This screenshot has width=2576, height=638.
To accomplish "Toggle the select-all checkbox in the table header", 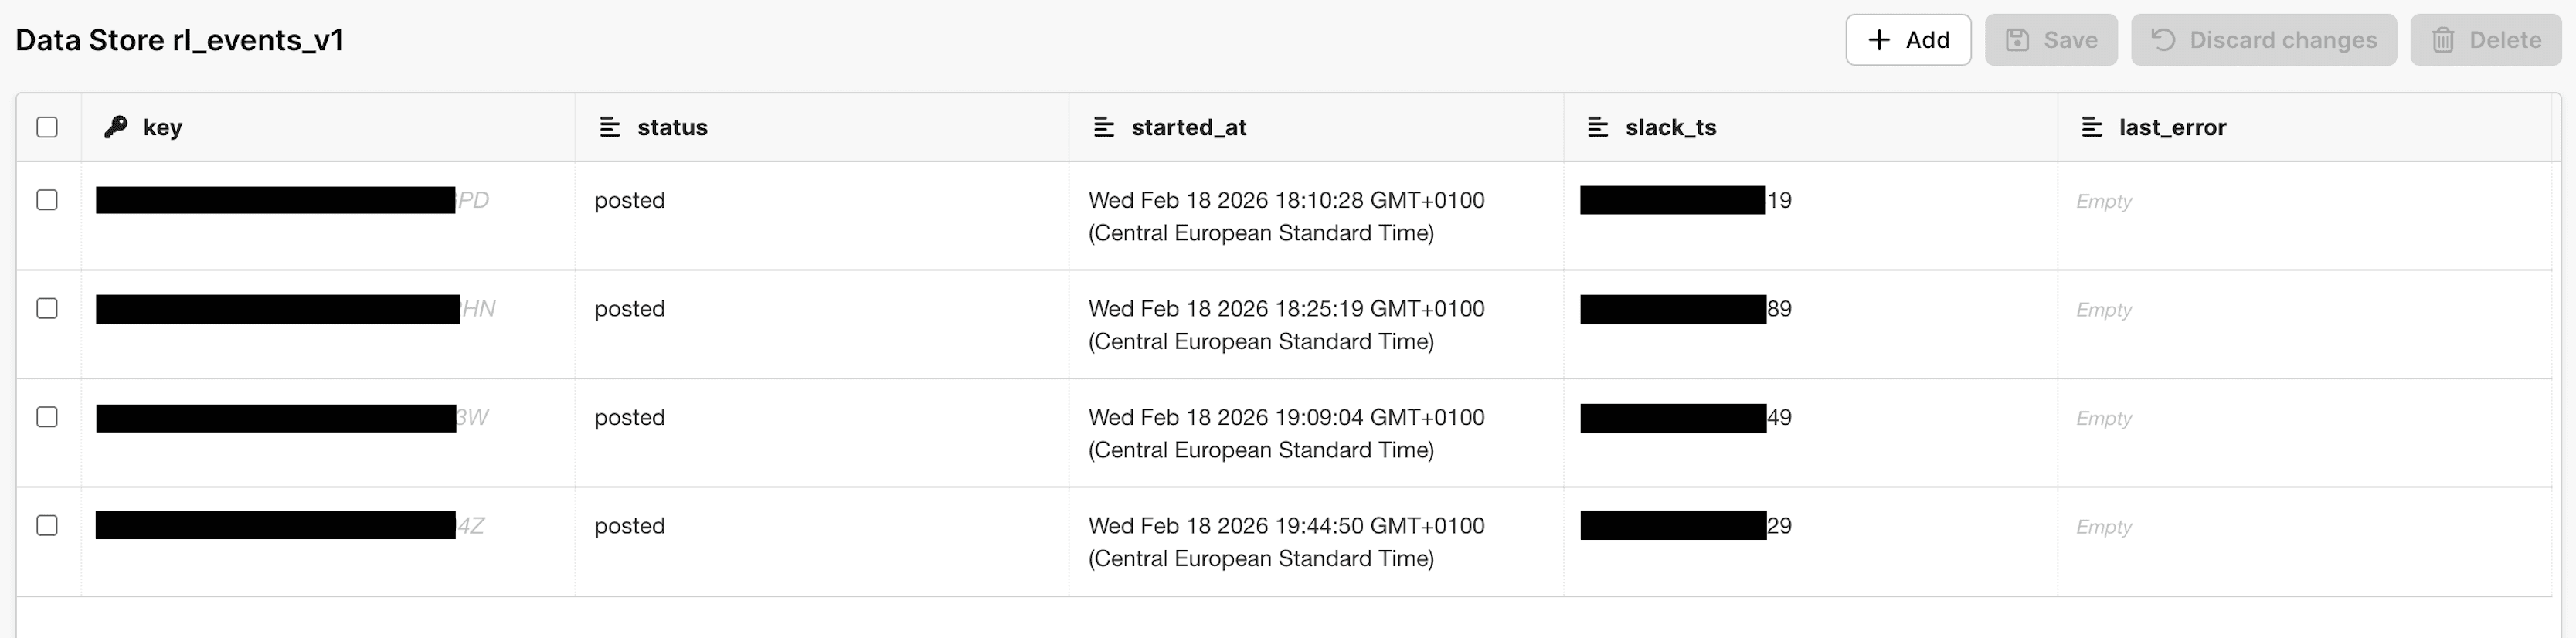I will coord(47,127).
